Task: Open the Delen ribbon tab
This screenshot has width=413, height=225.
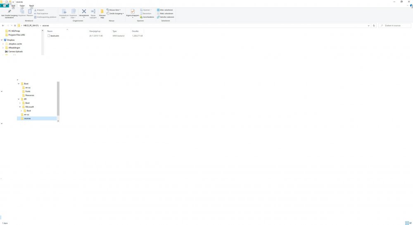Action: 22,5
